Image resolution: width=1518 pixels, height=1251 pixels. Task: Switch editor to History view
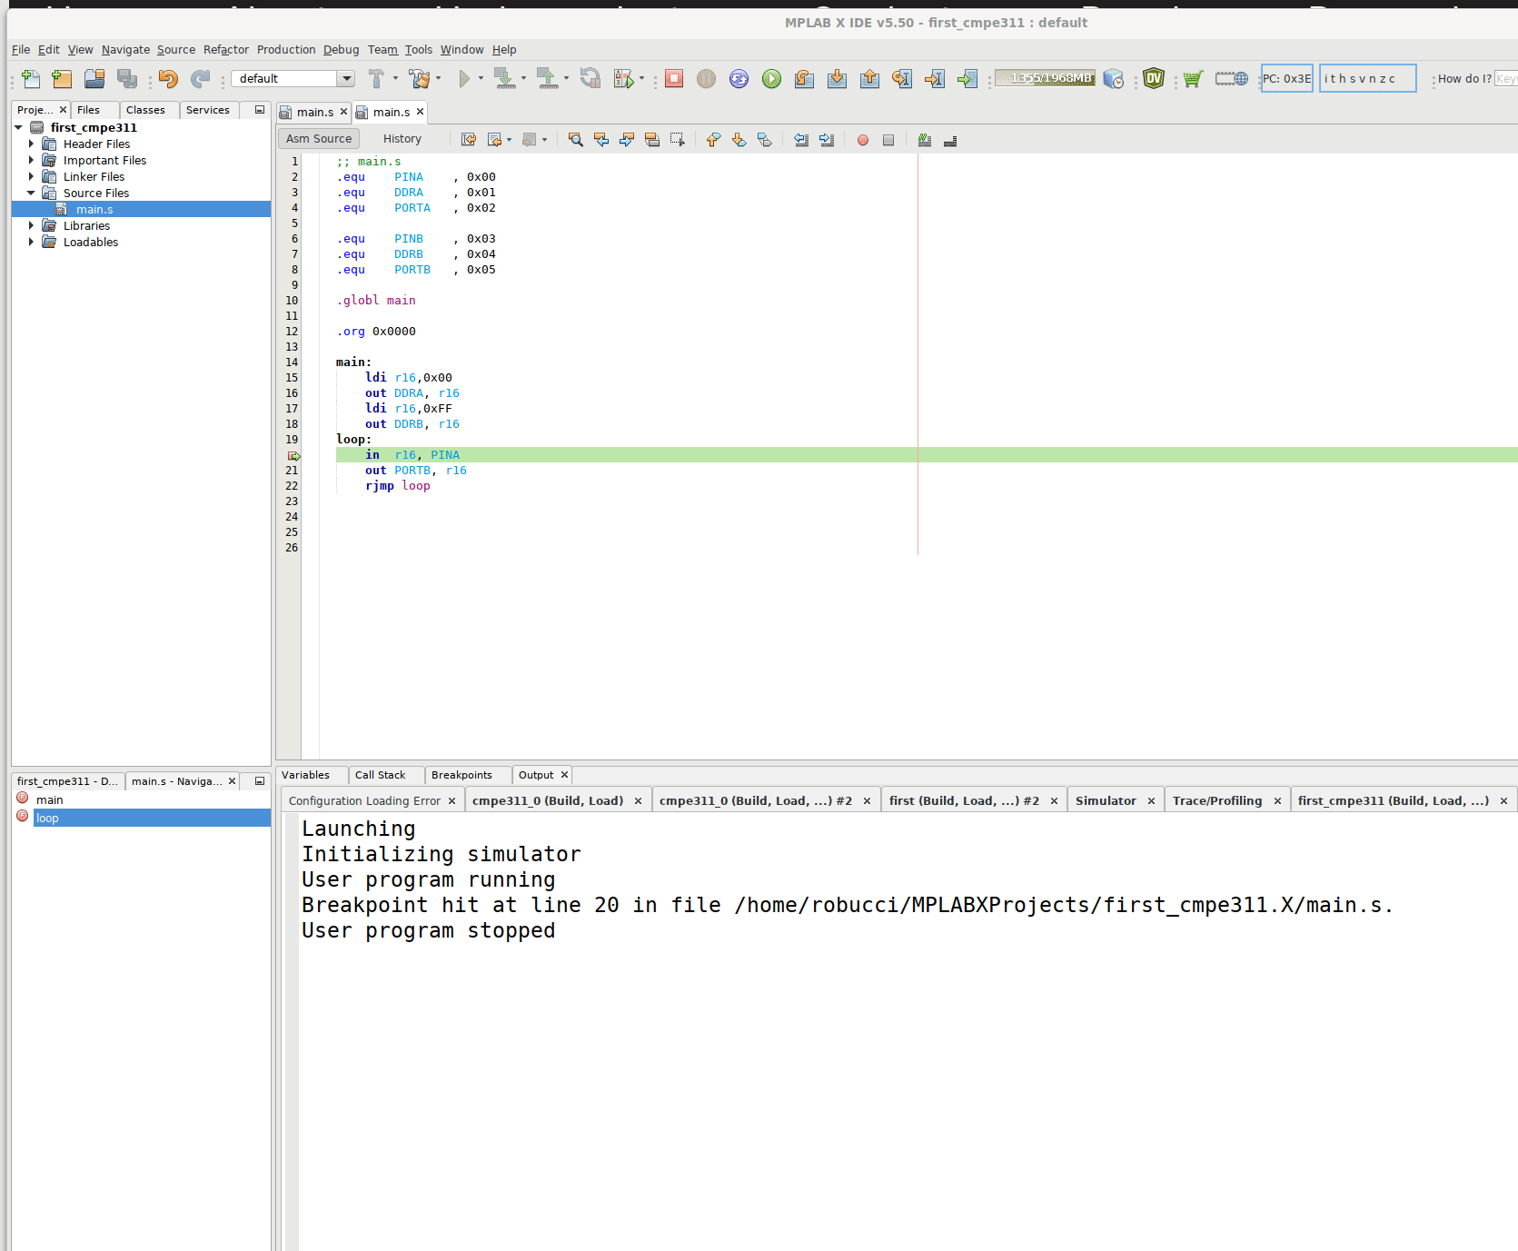pos(402,139)
